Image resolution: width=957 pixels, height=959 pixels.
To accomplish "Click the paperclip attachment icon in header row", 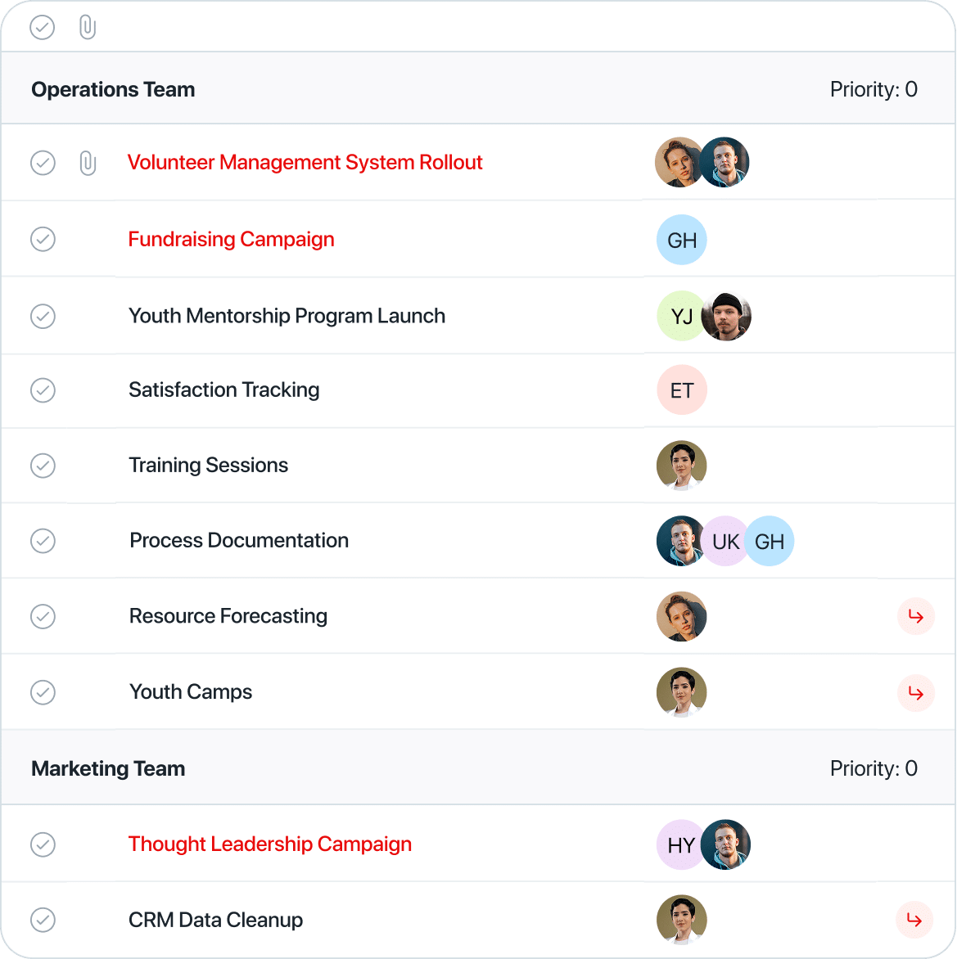I will tap(88, 28).
